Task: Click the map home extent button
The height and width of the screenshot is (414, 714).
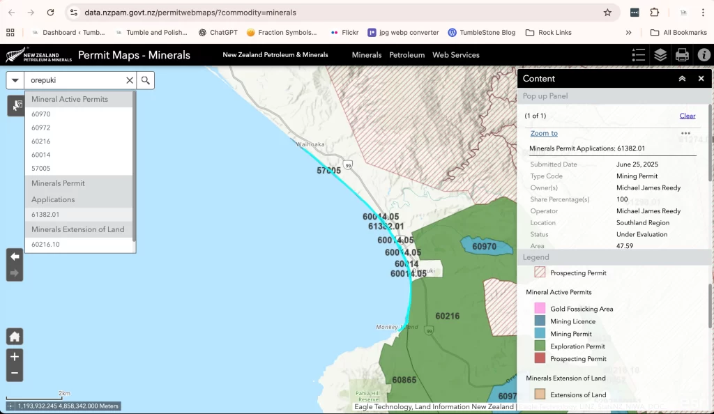Action: (15, 337)
